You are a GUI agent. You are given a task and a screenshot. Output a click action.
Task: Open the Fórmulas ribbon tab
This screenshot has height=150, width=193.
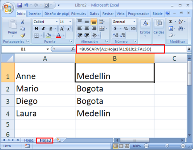[78, 13]
